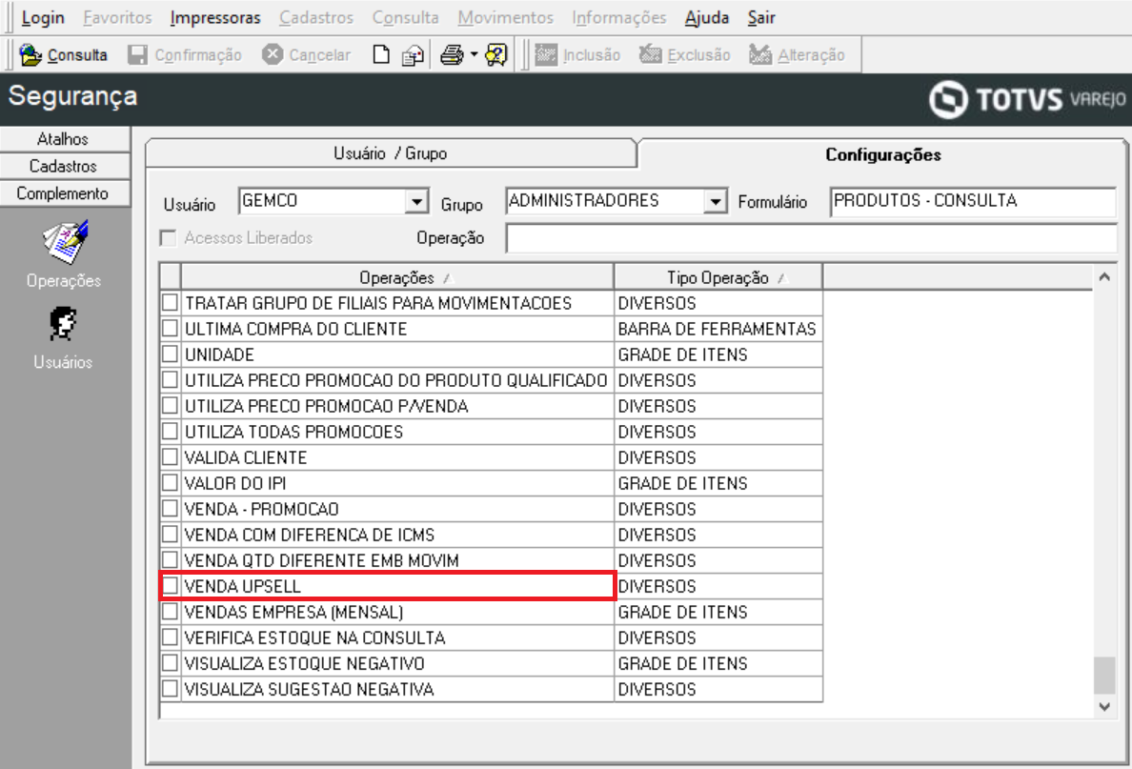This screenshot has width=1132, height=769.
Task: Click the Cancelar toolbar icon
Action: (x=273, y=55)
